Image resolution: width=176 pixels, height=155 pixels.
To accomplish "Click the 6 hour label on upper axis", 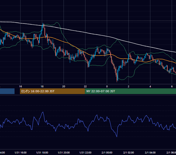I will click(x=172, y=87).
